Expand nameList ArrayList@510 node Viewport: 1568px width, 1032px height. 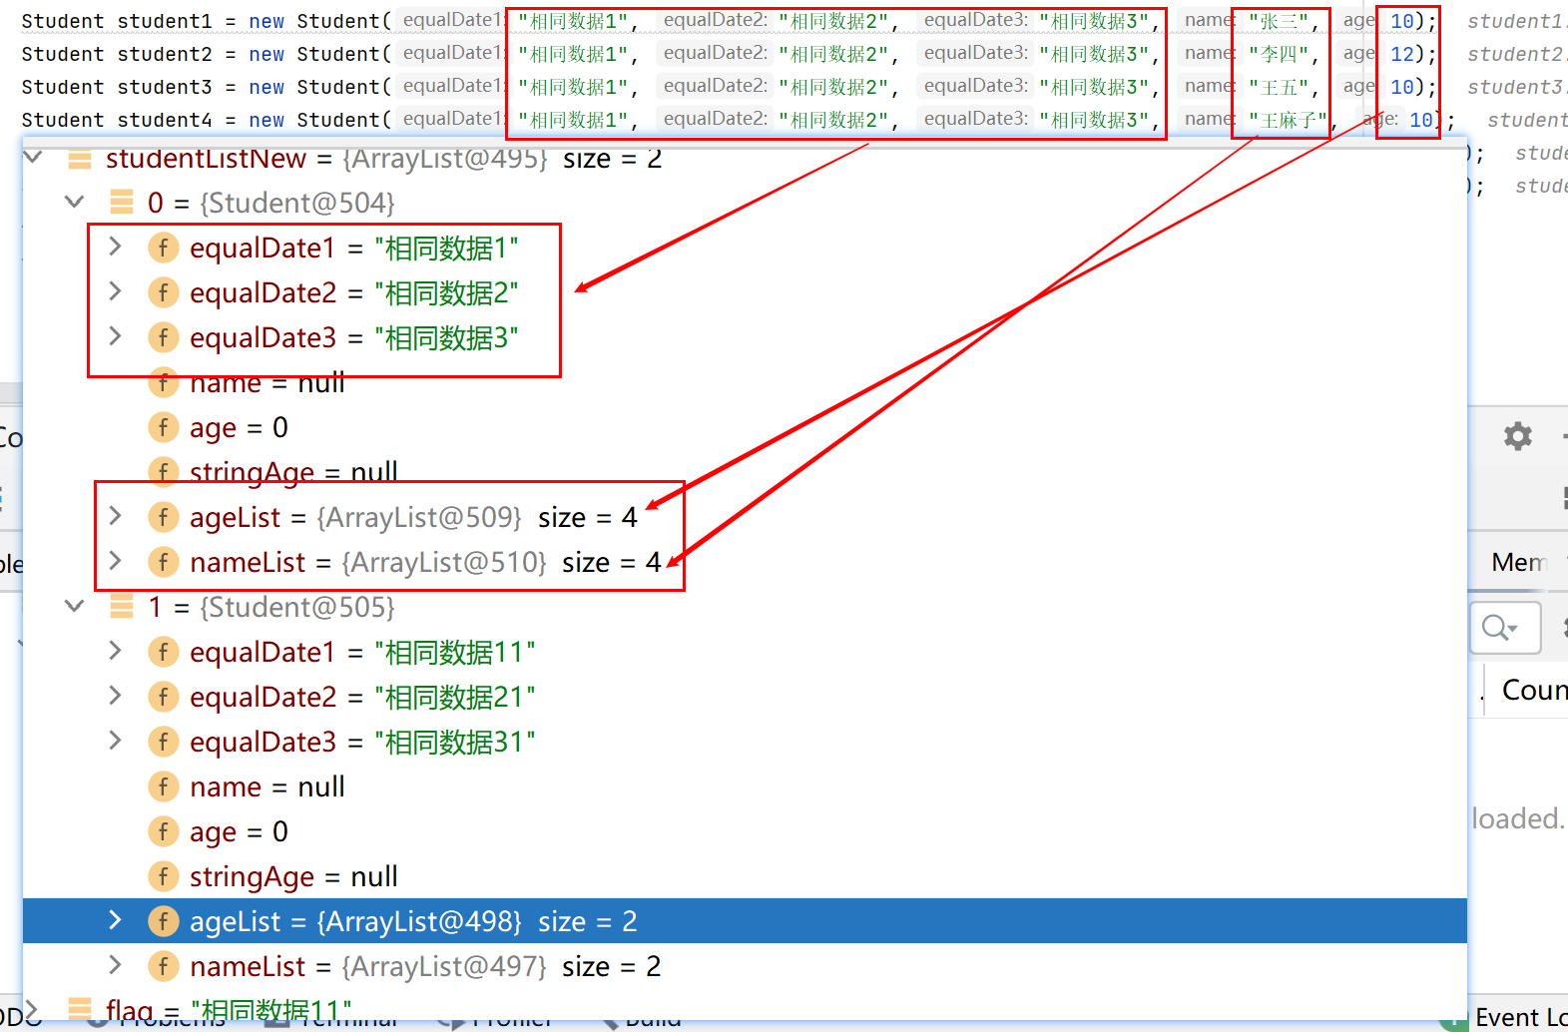pyautogui.click(x=115, y=562)
